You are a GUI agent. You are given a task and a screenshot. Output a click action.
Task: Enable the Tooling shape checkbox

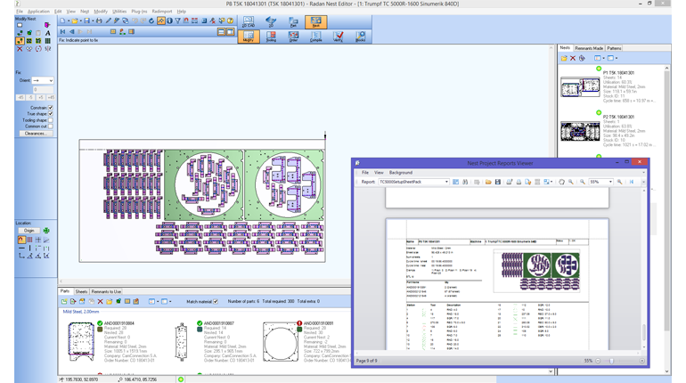(51, 120)
